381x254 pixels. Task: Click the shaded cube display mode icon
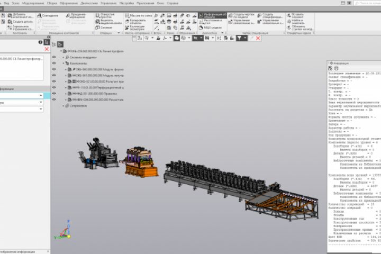click(177, 38)
